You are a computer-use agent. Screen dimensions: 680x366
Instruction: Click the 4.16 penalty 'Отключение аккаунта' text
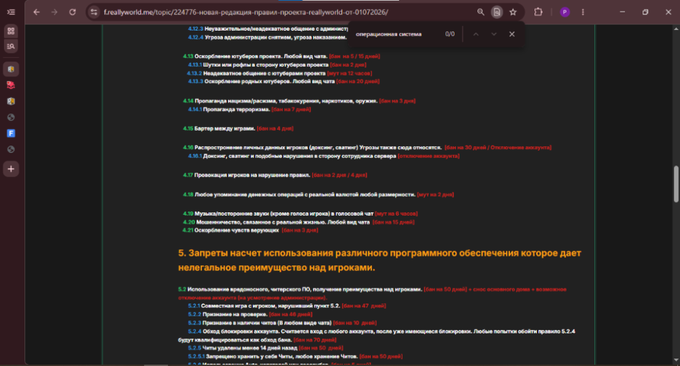[520, 148]
